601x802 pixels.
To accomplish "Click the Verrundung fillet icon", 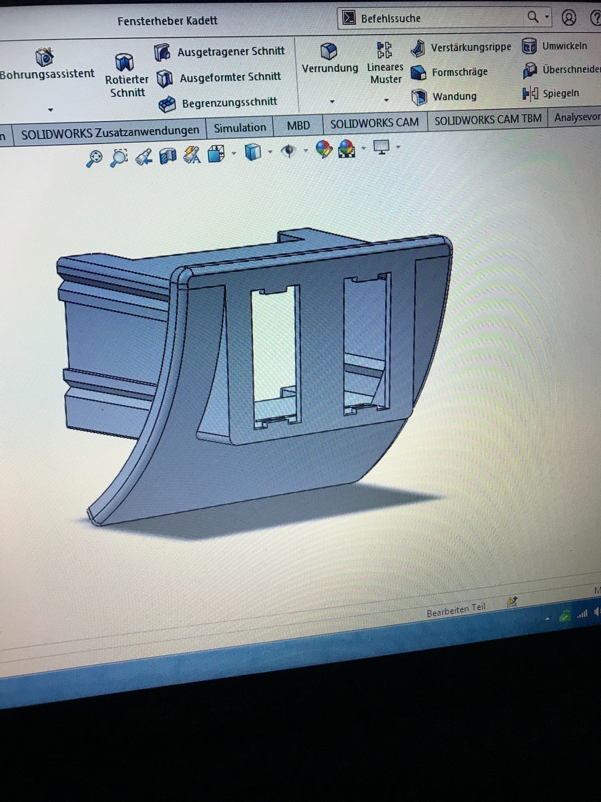I will point(329,51).
